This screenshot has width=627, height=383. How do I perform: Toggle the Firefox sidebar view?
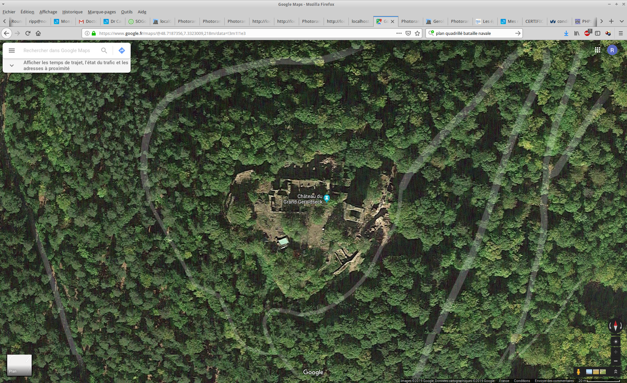click(x=598, y=33)
